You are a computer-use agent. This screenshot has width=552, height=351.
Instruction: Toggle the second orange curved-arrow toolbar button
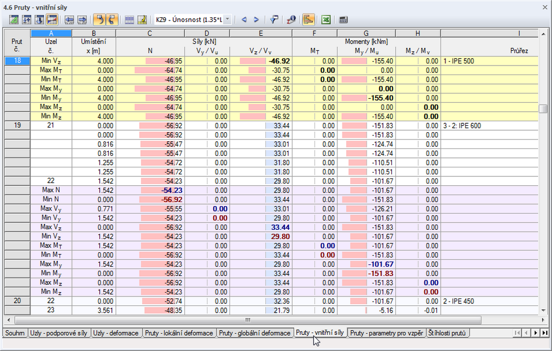point(112,20)
